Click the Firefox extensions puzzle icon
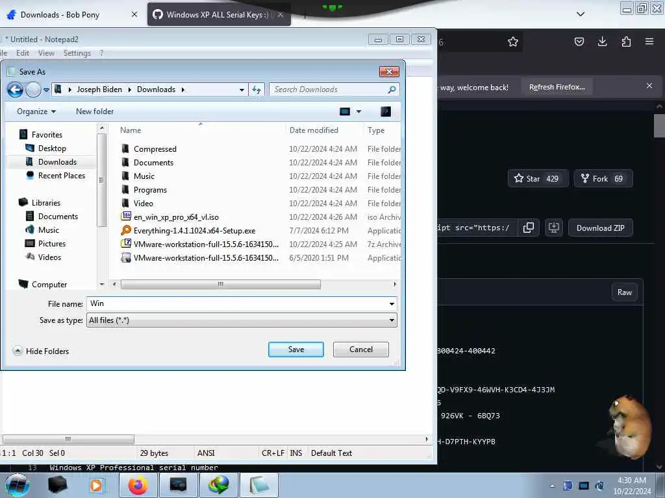The width and height of the screenshot is (665, 498). pos(626,41)
